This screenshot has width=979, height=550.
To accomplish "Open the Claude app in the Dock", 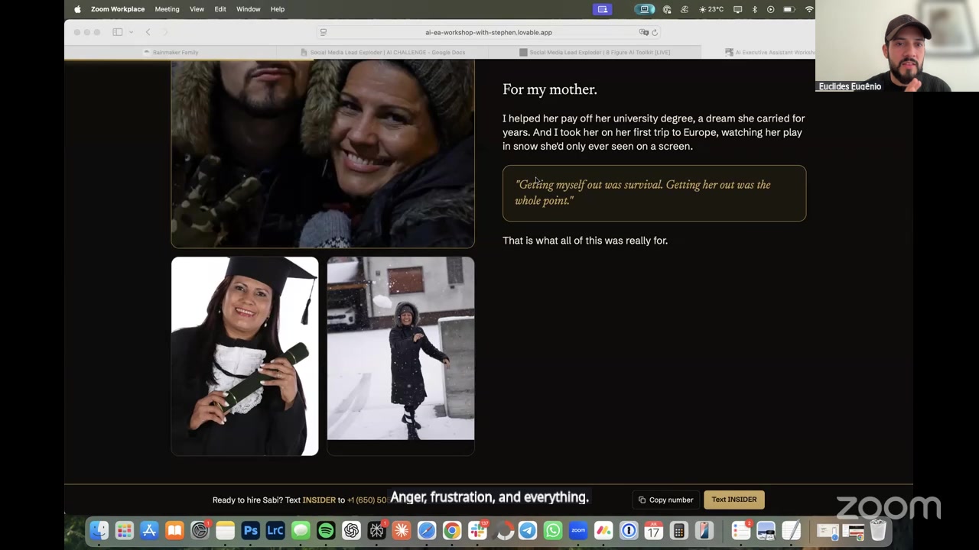I will [402, 530].
